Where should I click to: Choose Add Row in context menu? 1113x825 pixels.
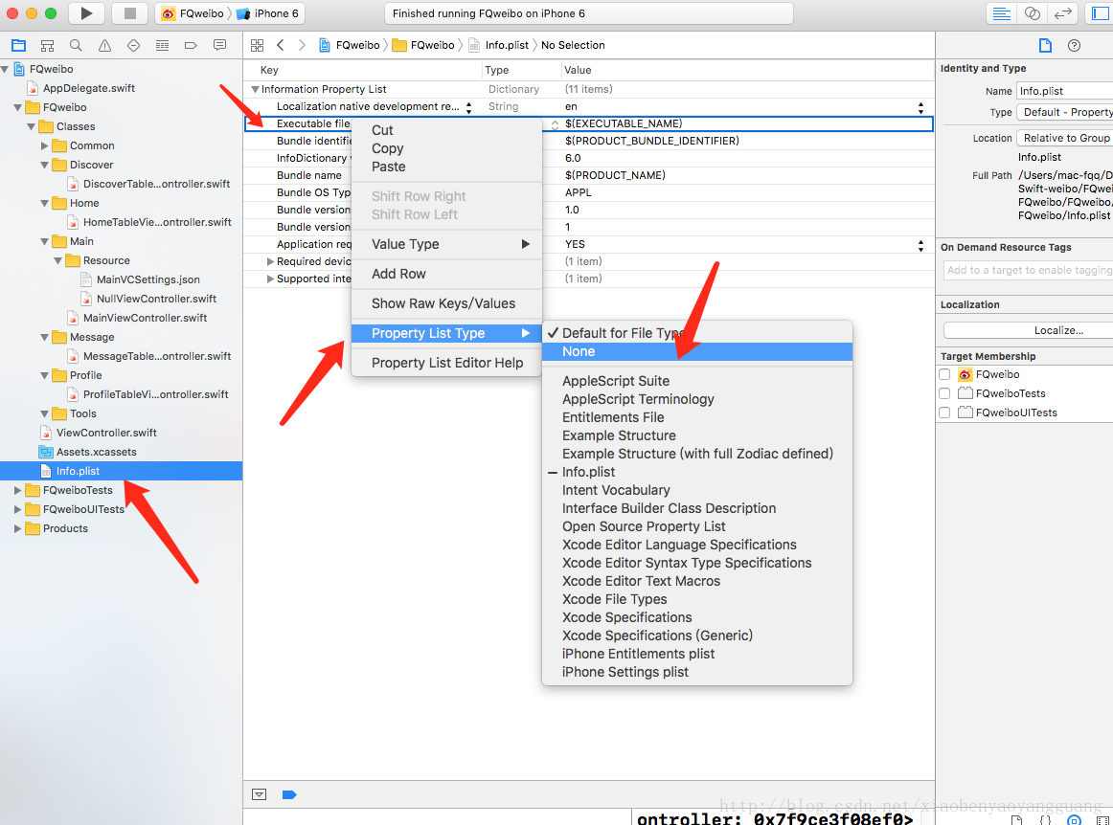pos(398,274)
